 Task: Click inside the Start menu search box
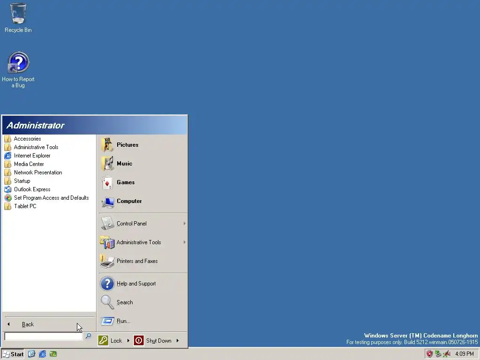point(44,336)
